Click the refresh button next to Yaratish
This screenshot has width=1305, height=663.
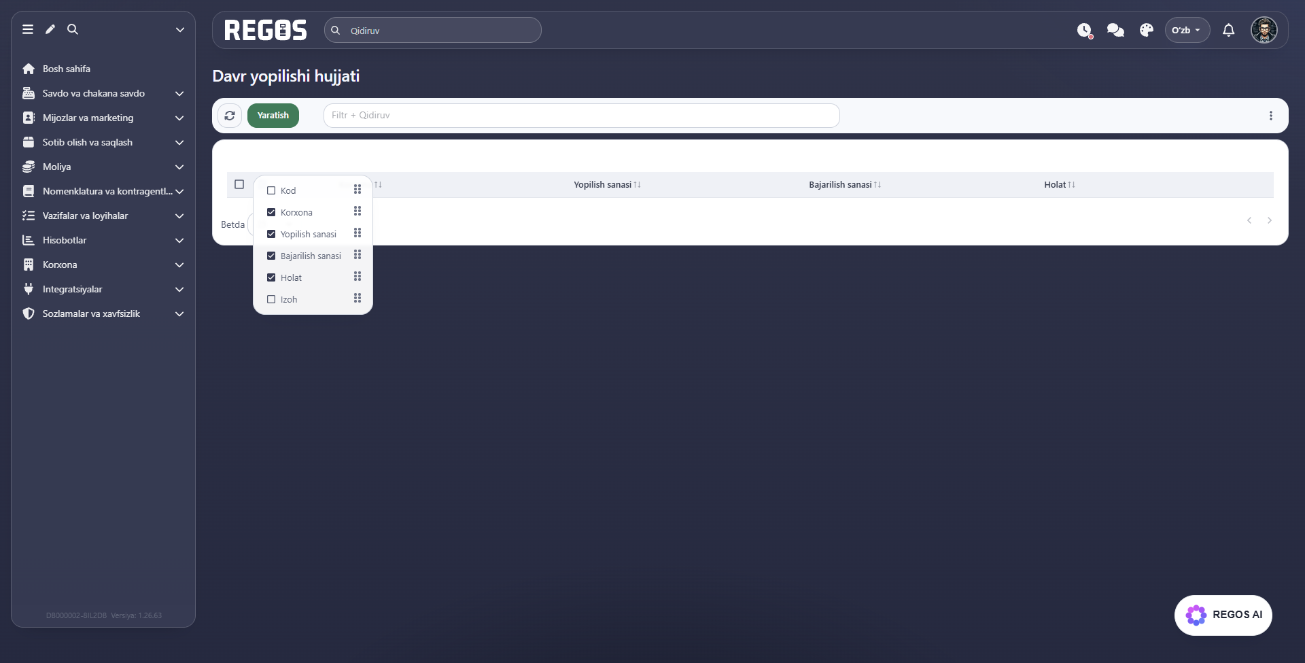(x=230, y=116)
